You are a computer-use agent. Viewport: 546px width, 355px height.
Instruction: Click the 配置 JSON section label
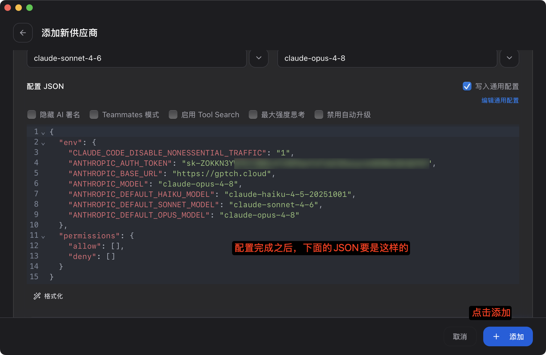pos(45,86)
